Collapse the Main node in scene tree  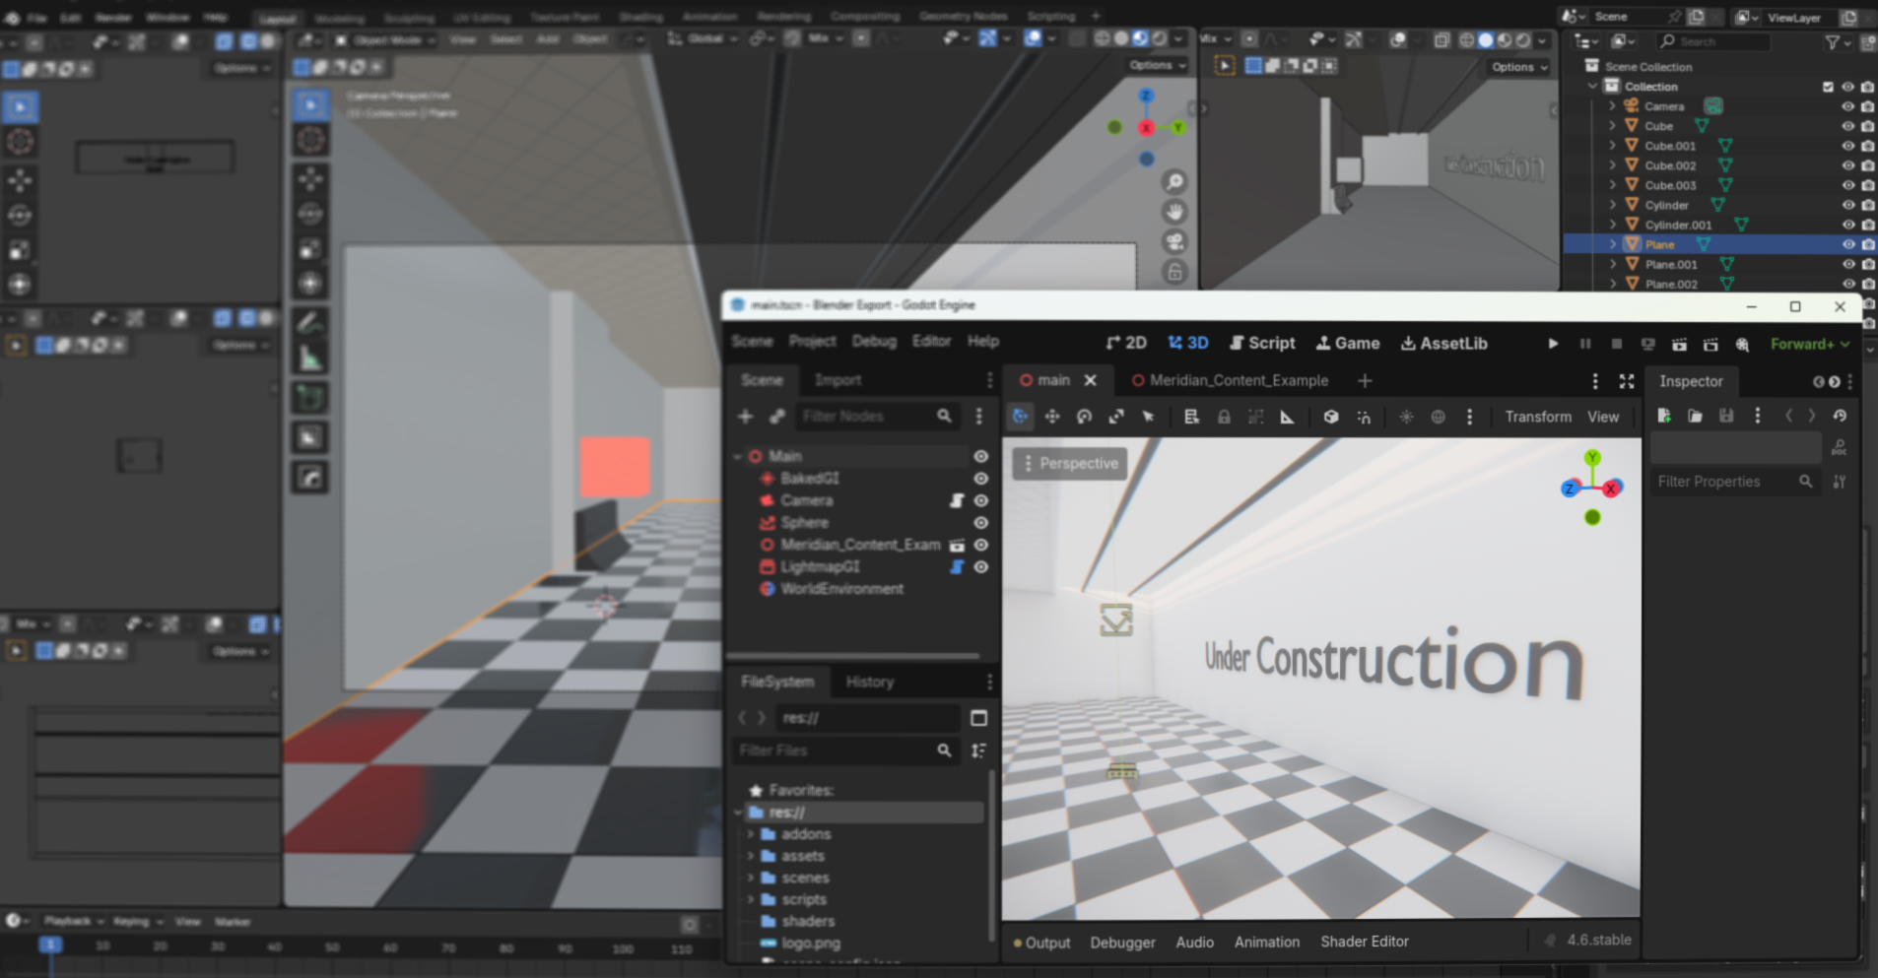(738, 457)
